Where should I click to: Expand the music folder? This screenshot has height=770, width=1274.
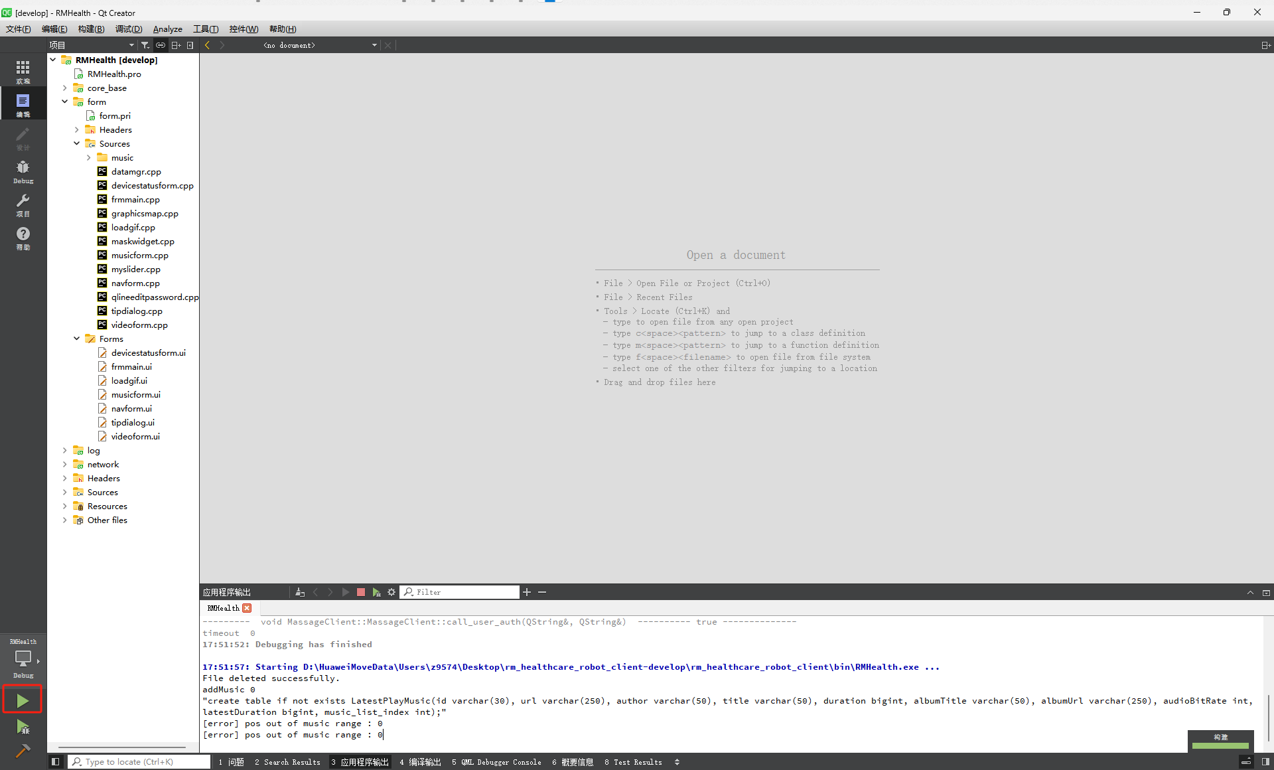pos(89,157)
